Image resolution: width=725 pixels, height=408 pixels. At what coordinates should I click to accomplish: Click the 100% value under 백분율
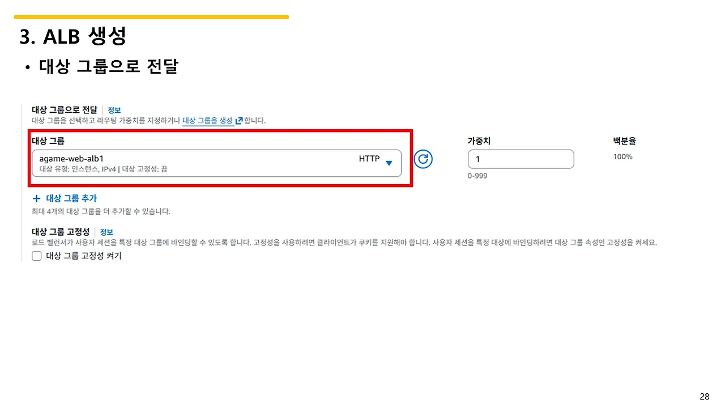(622, 156)
